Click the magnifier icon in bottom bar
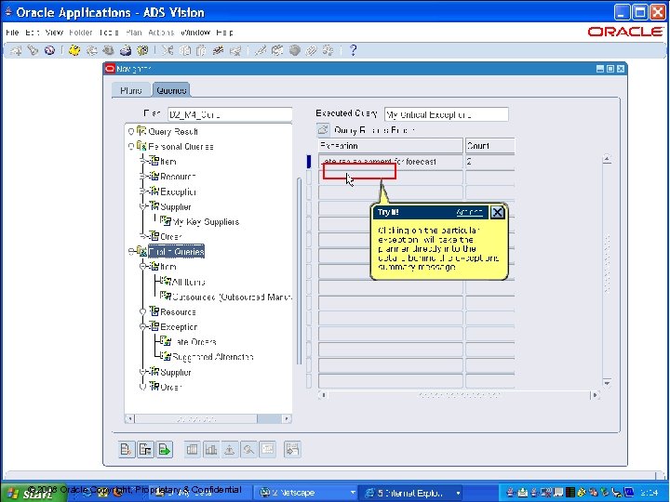670x502 pixels. (248, 449)
